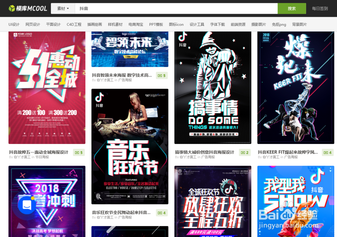Click the green count badge showing 5 on 智领未来 poster
The height and width of the screenshot is (237, 337).
(162, 76)
